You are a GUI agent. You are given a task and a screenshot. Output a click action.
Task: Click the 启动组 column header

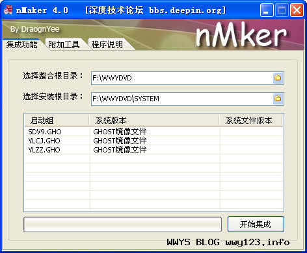57,121
